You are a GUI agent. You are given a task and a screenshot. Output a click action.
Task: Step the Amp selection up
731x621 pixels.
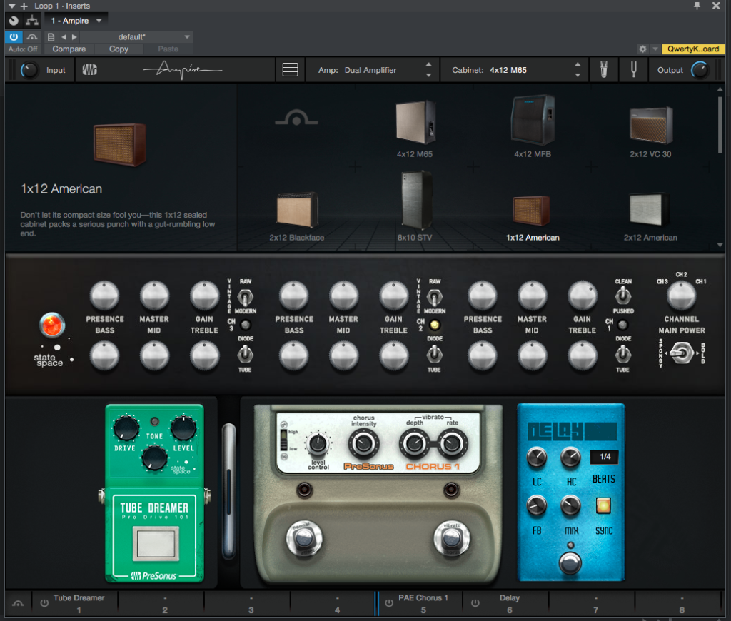pos(428,64)
